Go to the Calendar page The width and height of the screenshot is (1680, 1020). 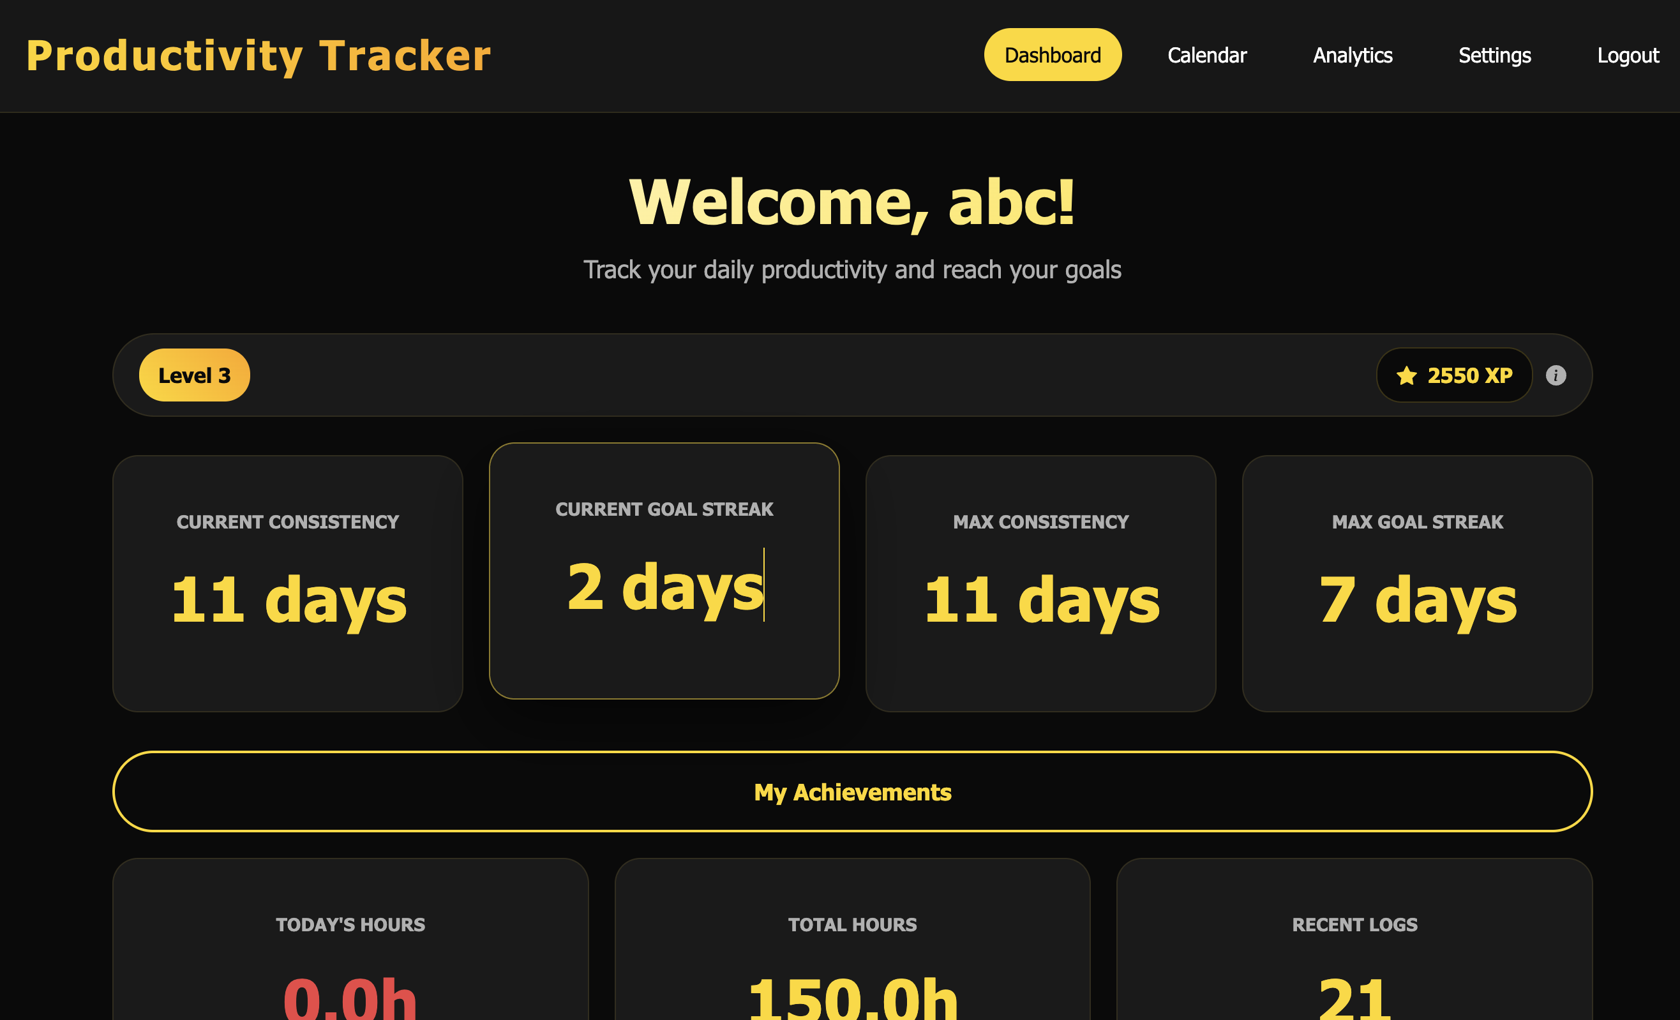tap(1206, 56)
